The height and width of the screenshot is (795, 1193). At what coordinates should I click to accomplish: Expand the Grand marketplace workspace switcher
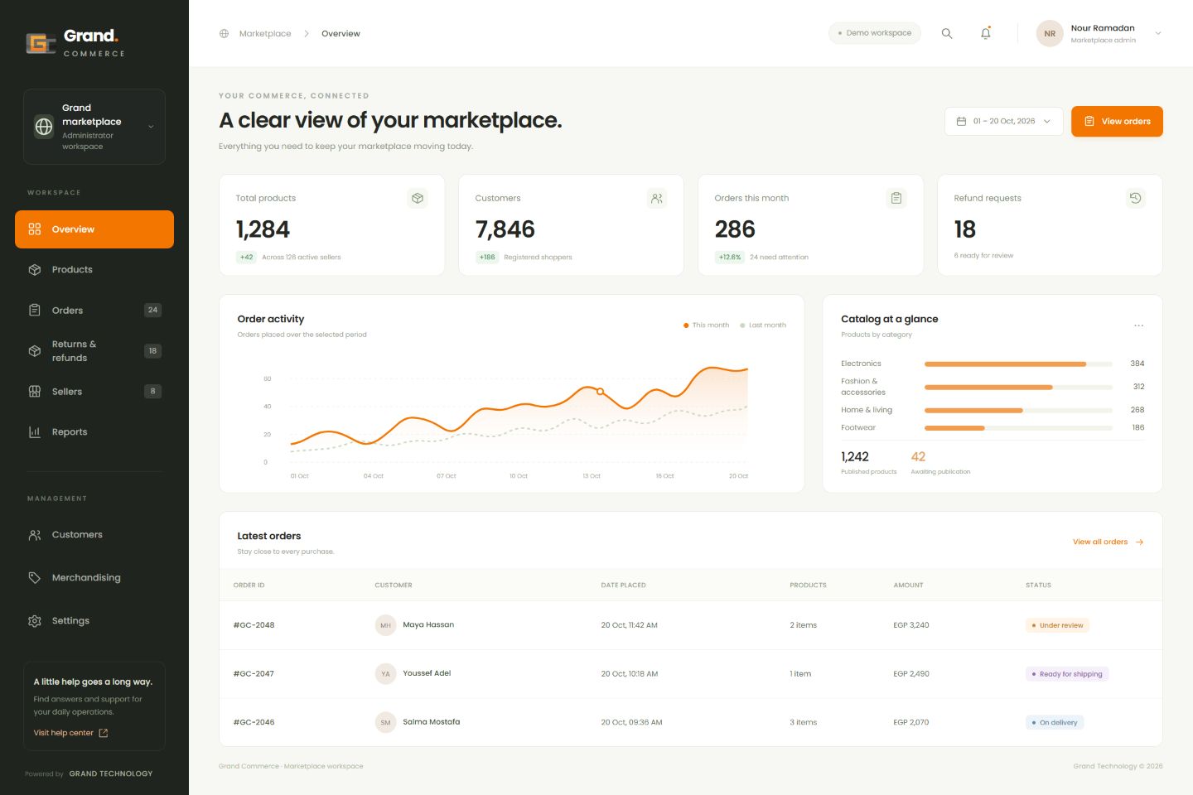click(94, 127)
